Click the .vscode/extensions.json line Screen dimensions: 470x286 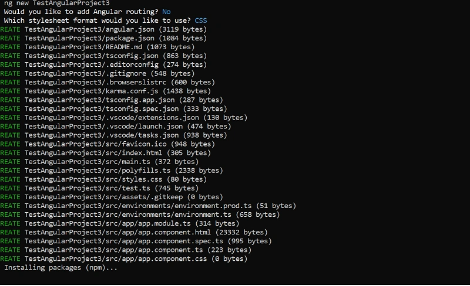click(x=124, y=118)
